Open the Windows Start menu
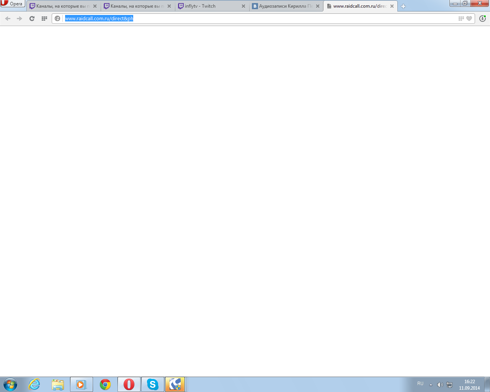490x392 pixels. click(10, 384)
